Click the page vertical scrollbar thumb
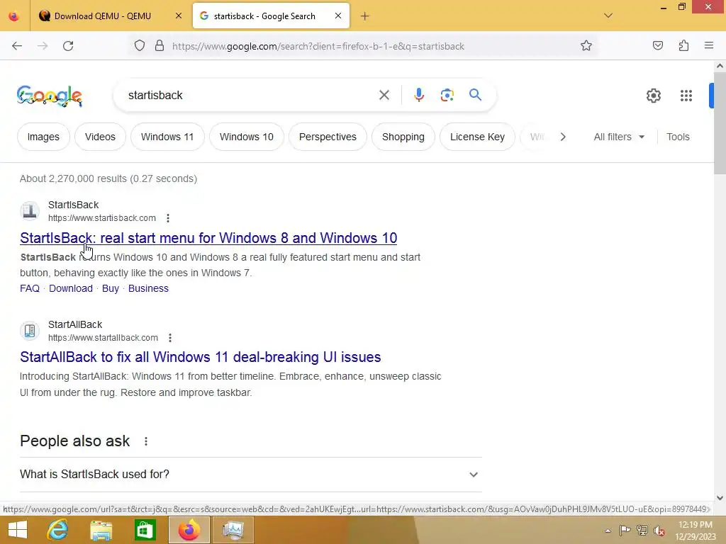726x544 pixels. (720, 123)
